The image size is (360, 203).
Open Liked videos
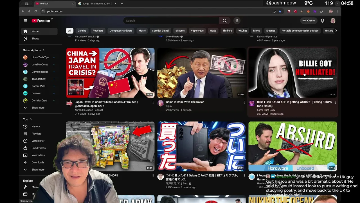pos(39,148)
